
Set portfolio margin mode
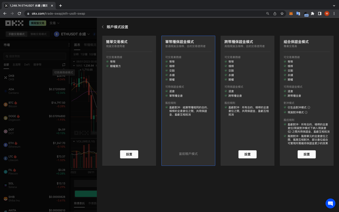click(x=306, y=154)
